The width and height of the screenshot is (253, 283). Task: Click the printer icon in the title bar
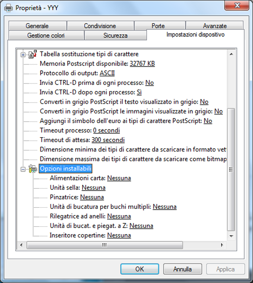click(x=8, y=8)
